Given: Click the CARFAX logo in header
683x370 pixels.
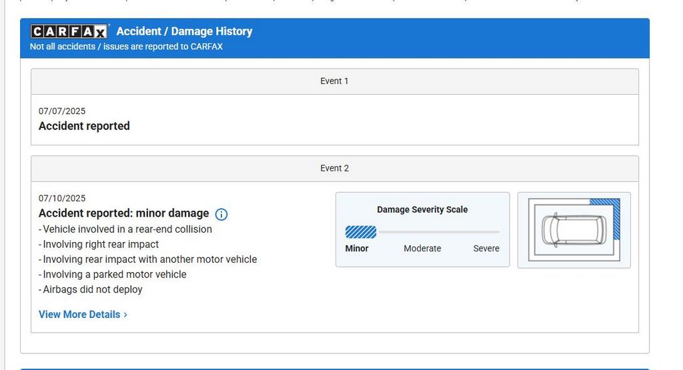Looking at the screenshot, I should 69,31.
